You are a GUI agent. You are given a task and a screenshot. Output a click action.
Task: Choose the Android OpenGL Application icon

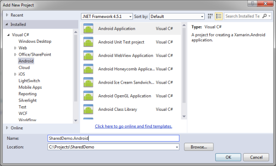[88, 96]
